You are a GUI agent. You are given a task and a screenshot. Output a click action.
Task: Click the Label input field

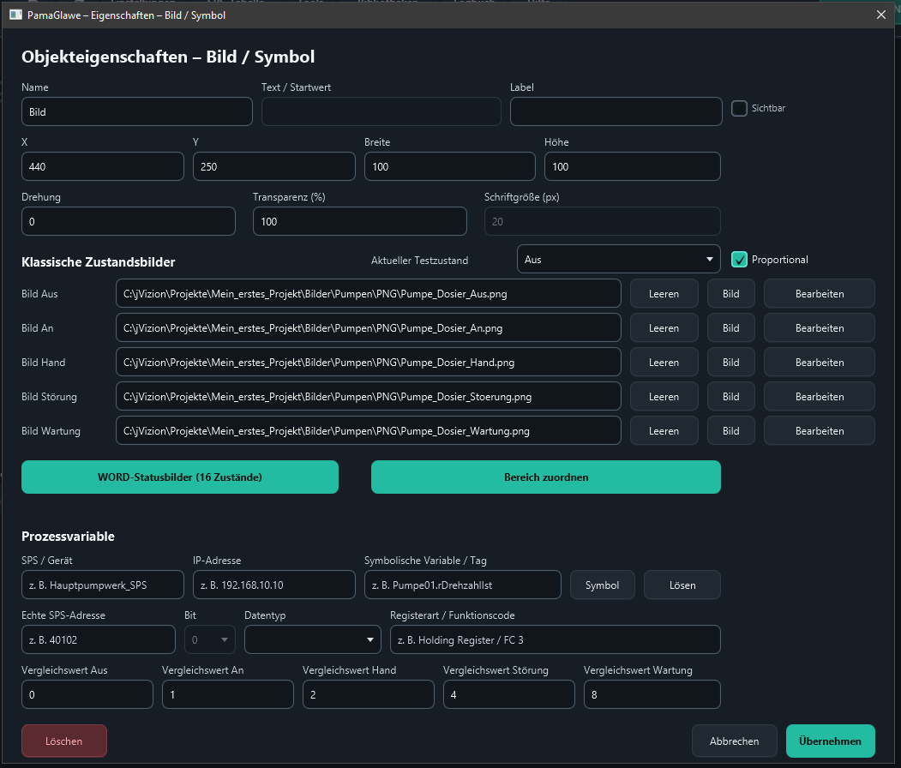616,111
